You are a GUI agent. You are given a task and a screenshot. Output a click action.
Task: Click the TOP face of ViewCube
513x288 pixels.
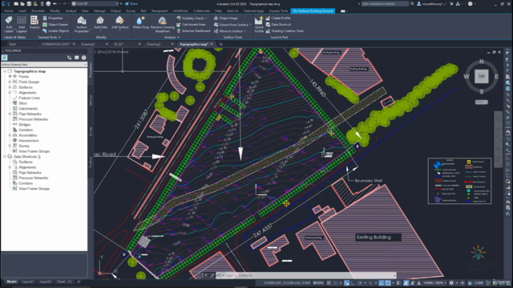click(481, 77)
